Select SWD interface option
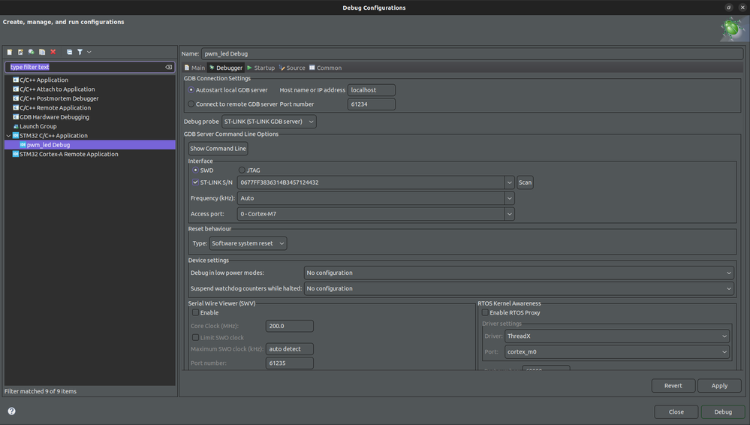750x425 pixels. pos(195,170)
